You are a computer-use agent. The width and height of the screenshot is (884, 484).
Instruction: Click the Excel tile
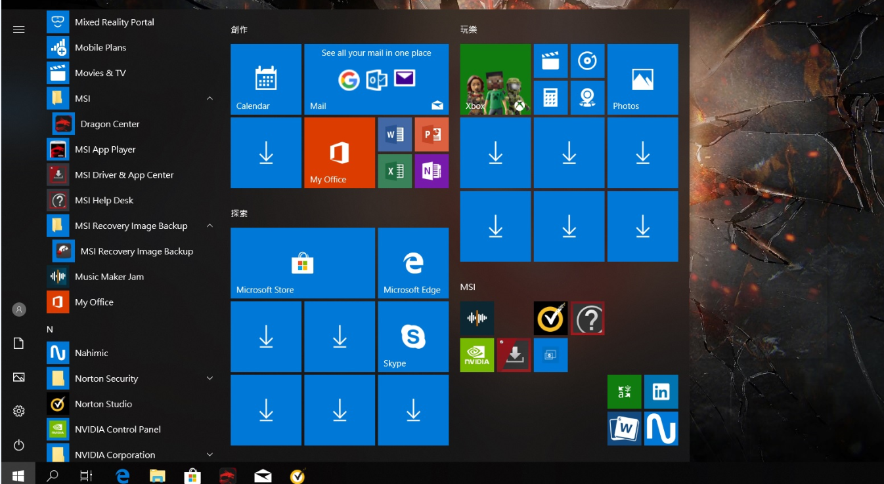(395, 171)
